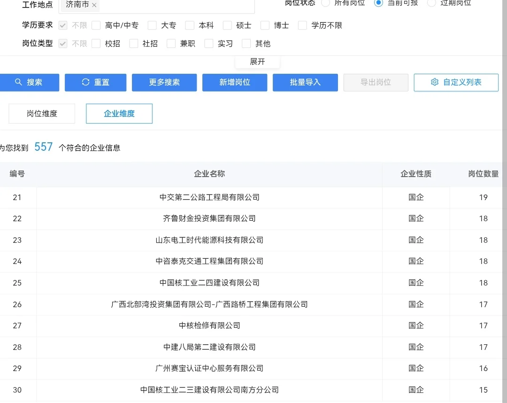Screen dimensions: 507x403
Task: Check the 大专 education checkbox
Action: click(x=152, y=25)
